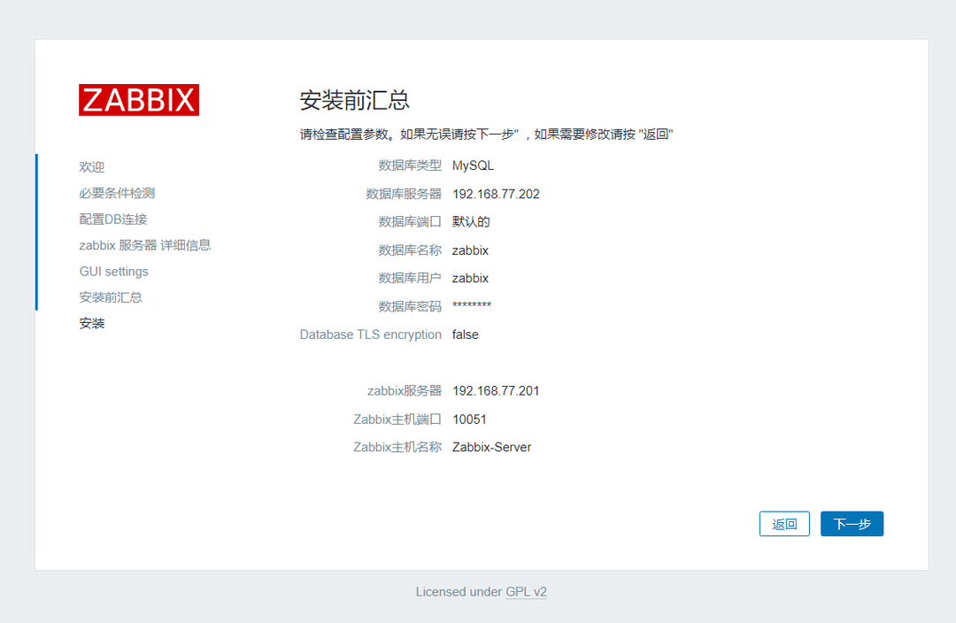This screenshot has width=956, height=623.
Task: Click the Licensed under text
Action: coord(459,592)
